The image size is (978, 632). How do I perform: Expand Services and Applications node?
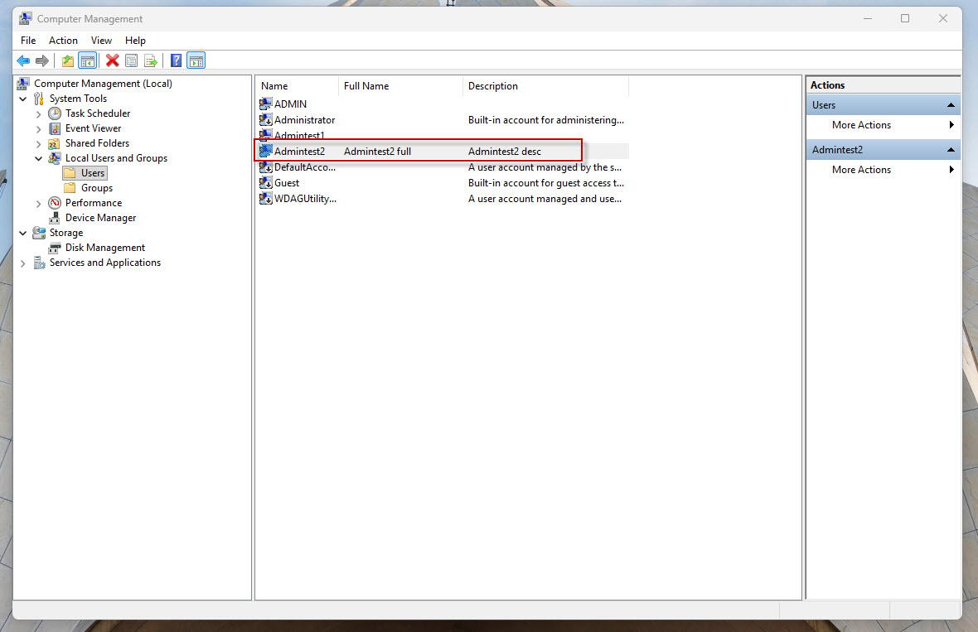click(x=23, y=263)
